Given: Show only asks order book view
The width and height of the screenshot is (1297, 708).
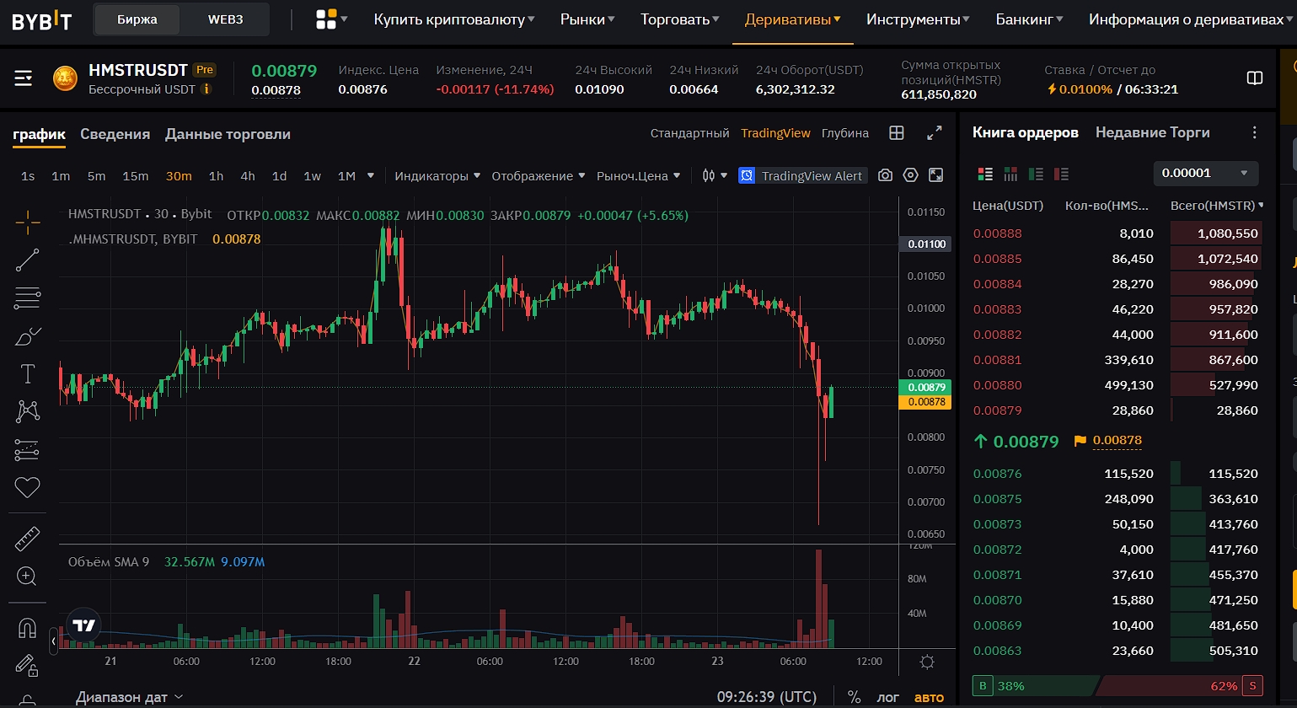Looking at the screenshot, I should pyautogui.click(x=1061, y=174).
